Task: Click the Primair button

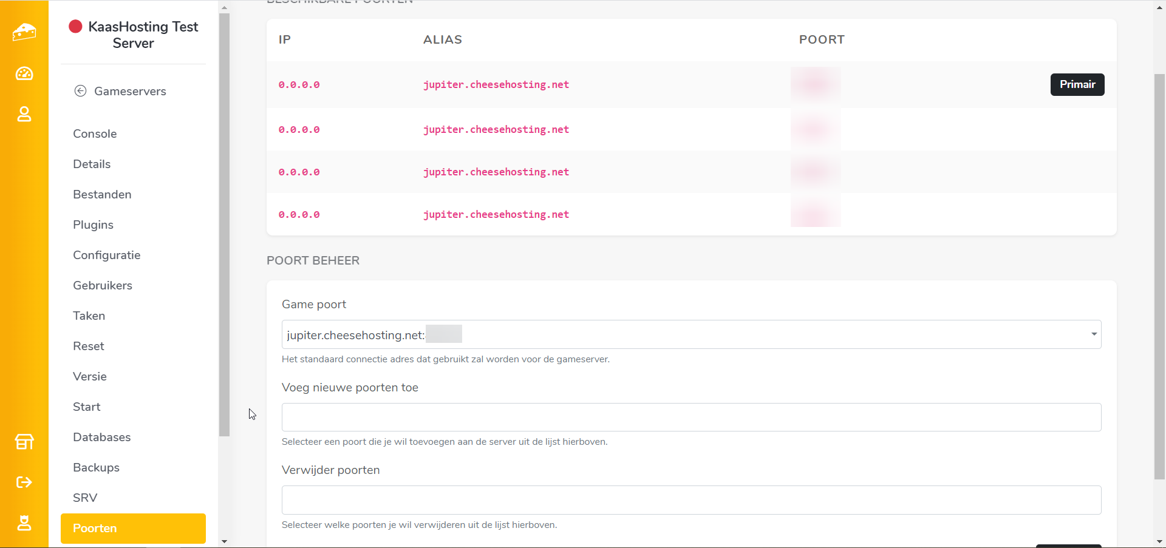Action: (x=1077, y=84)
